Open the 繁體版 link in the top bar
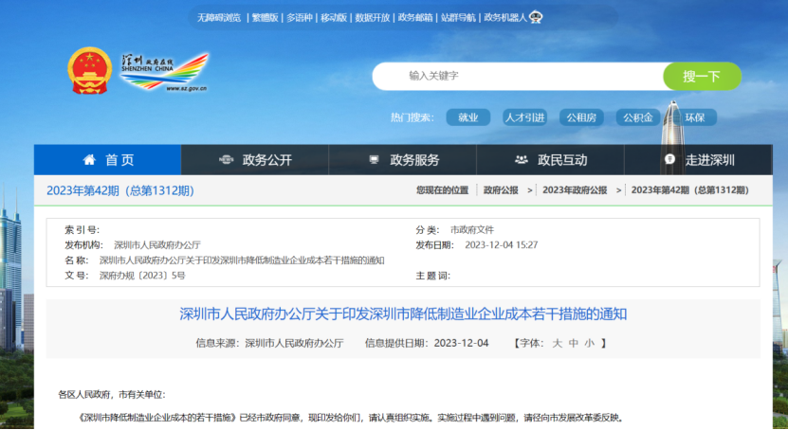 coord(265,18)
